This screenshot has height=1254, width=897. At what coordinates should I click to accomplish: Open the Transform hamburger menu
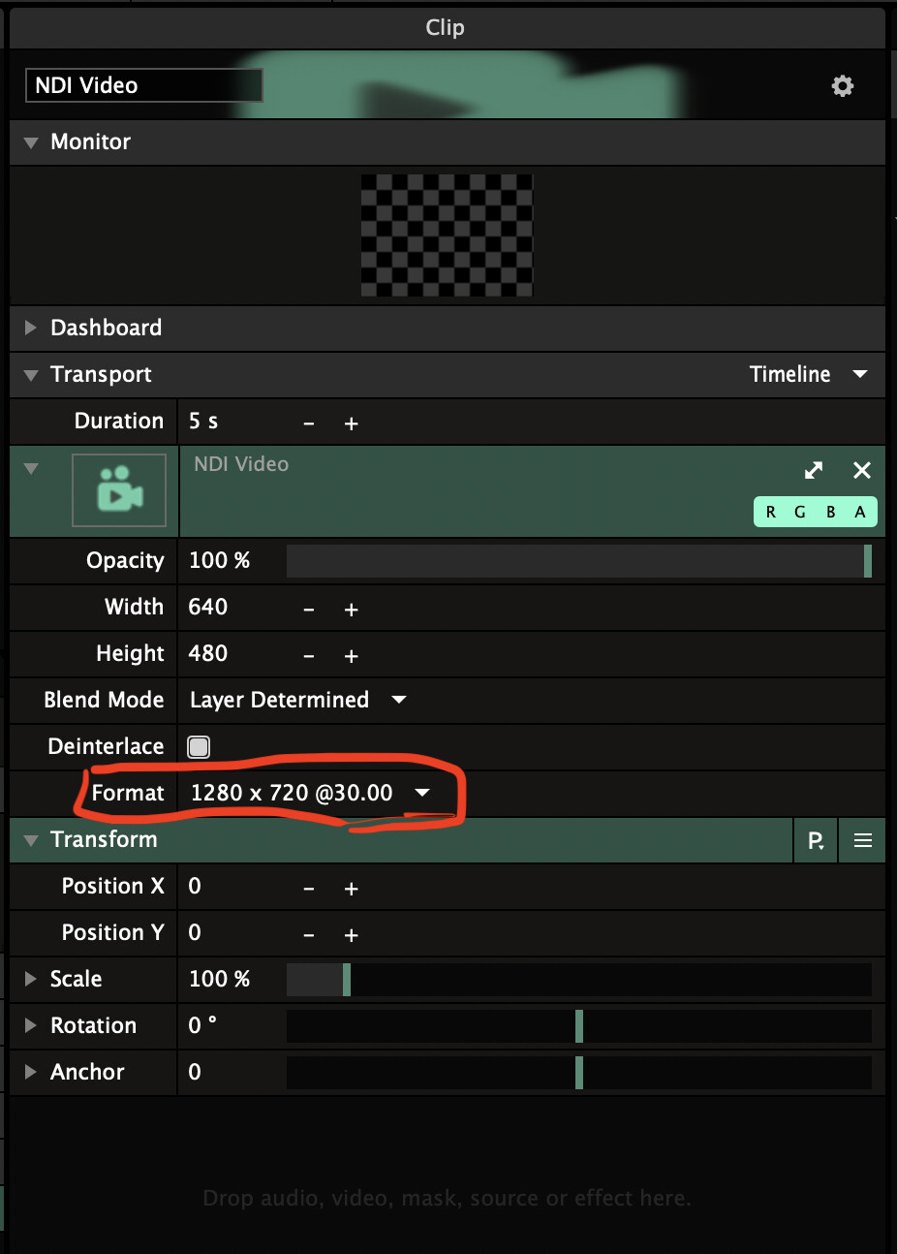coord(863,840)
